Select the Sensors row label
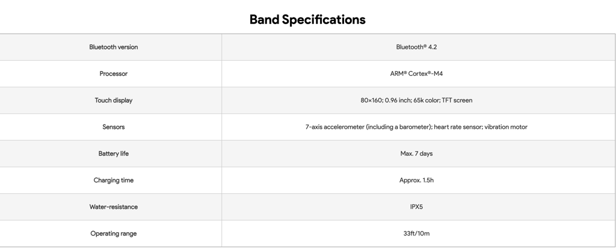The height and width of the screenshot is (248, 616). [114, 127]
